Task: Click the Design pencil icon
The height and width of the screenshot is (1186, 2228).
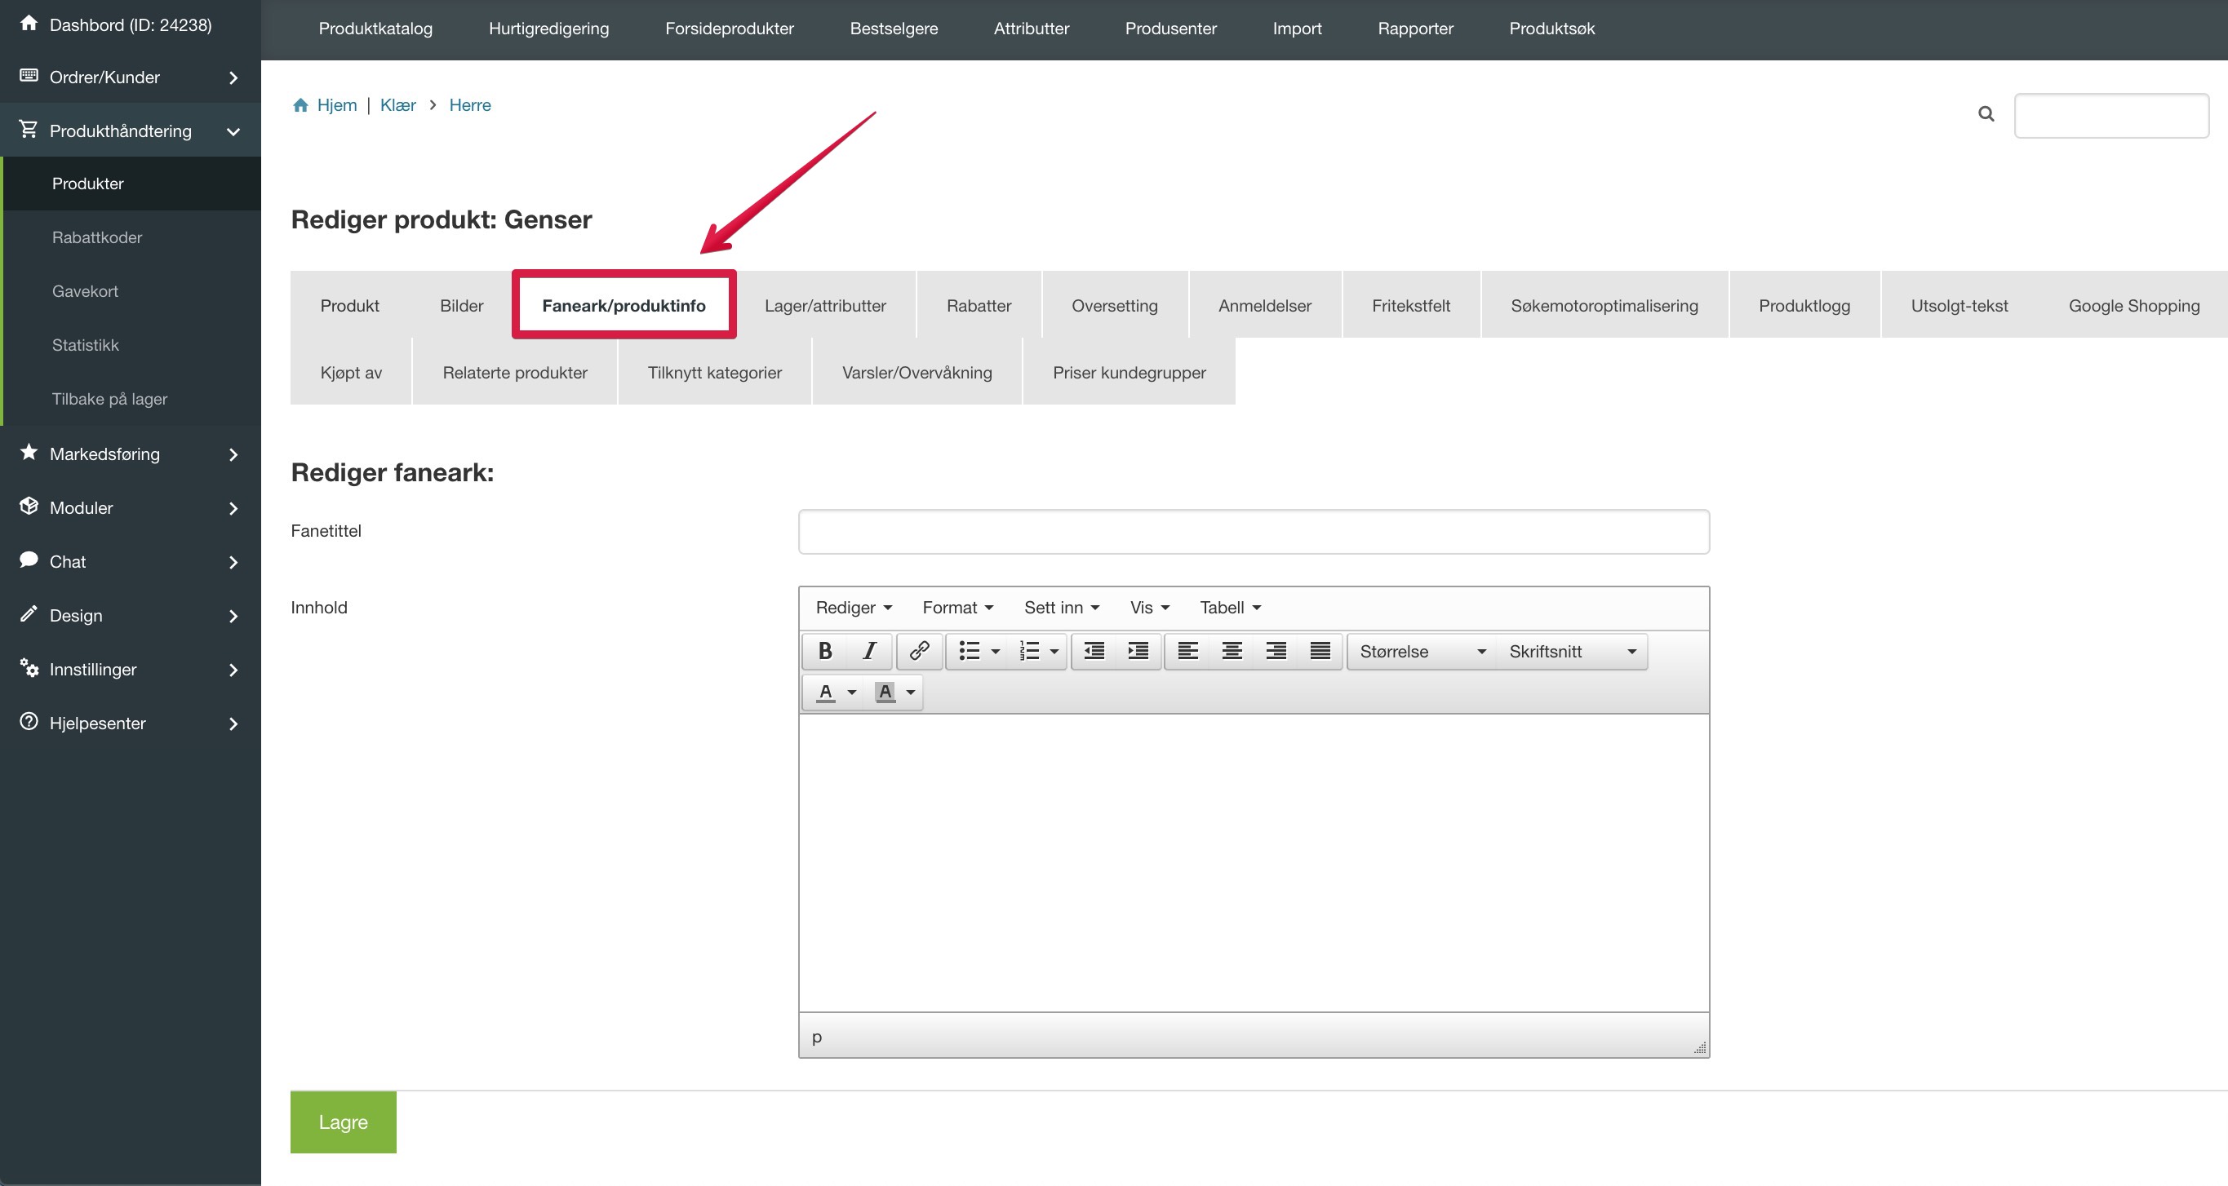Action: point(29,613)
